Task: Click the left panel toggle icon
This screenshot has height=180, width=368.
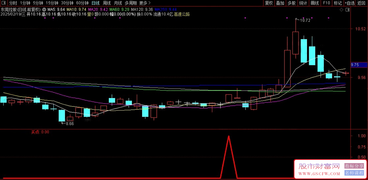Action: pyautogui.click(x=3, y=3)
